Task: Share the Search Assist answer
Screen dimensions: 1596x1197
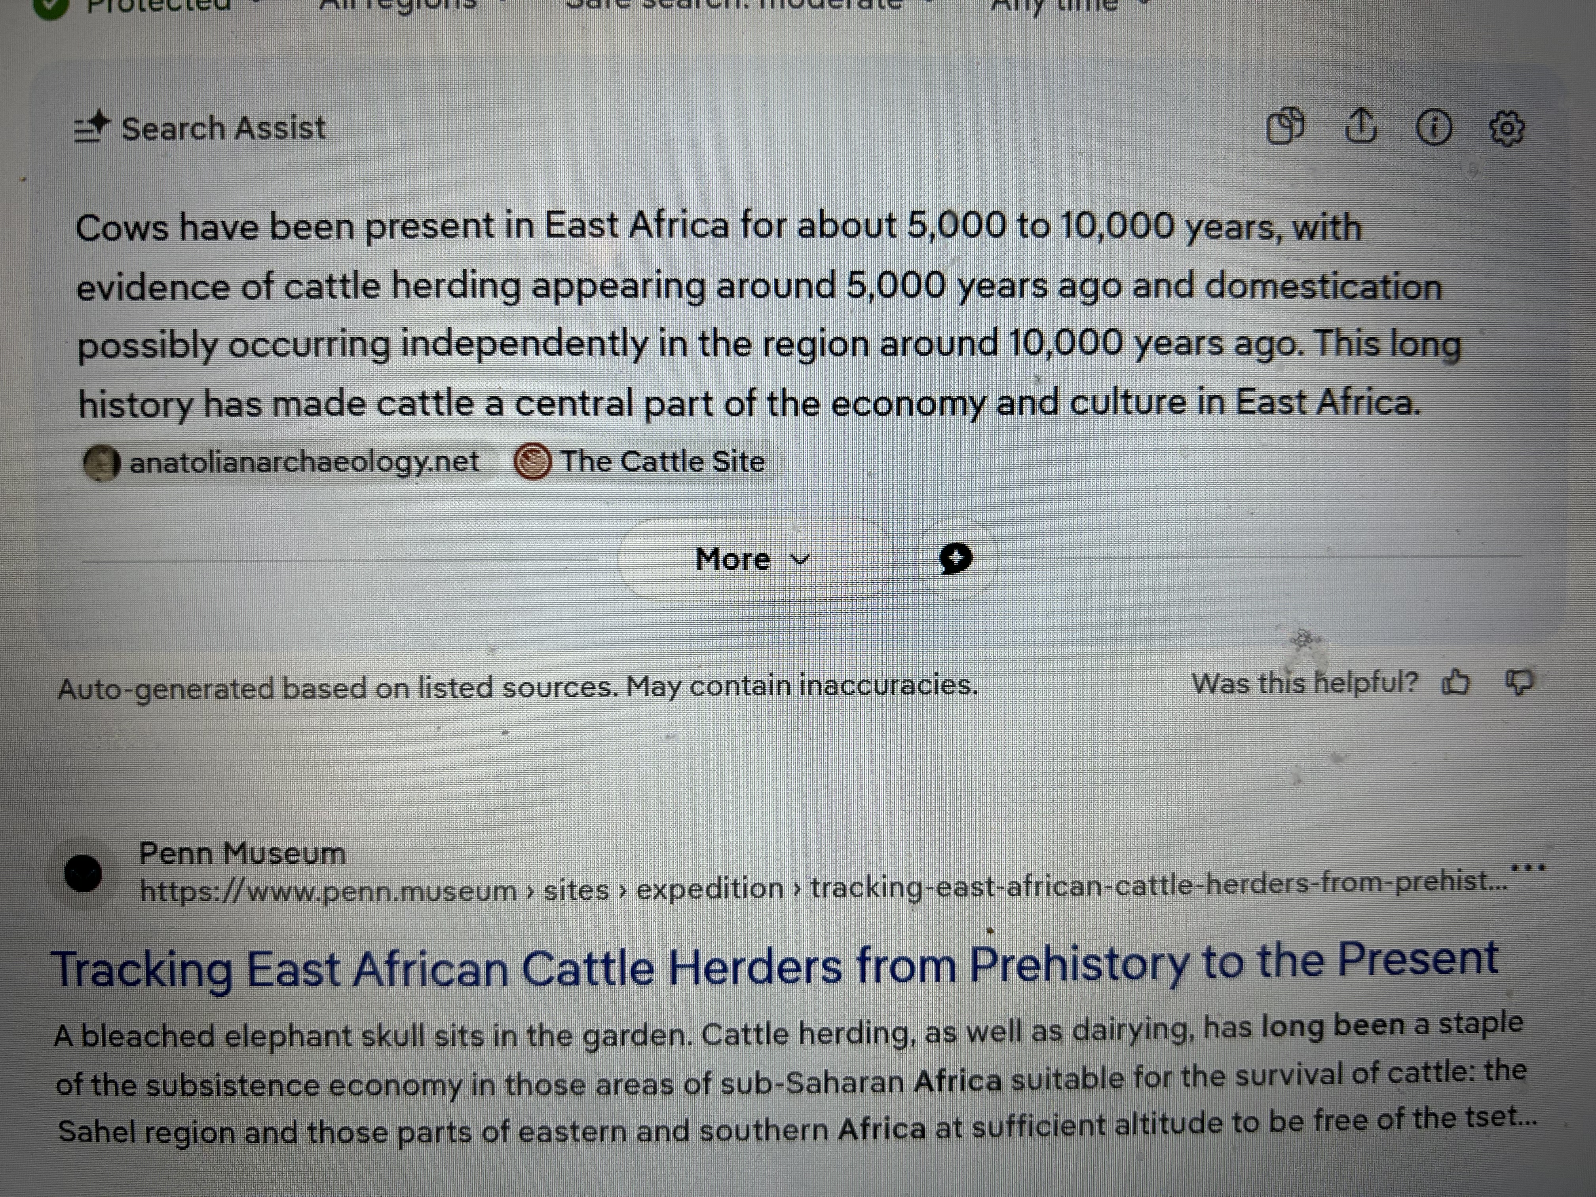Action: coord(1361,127)
